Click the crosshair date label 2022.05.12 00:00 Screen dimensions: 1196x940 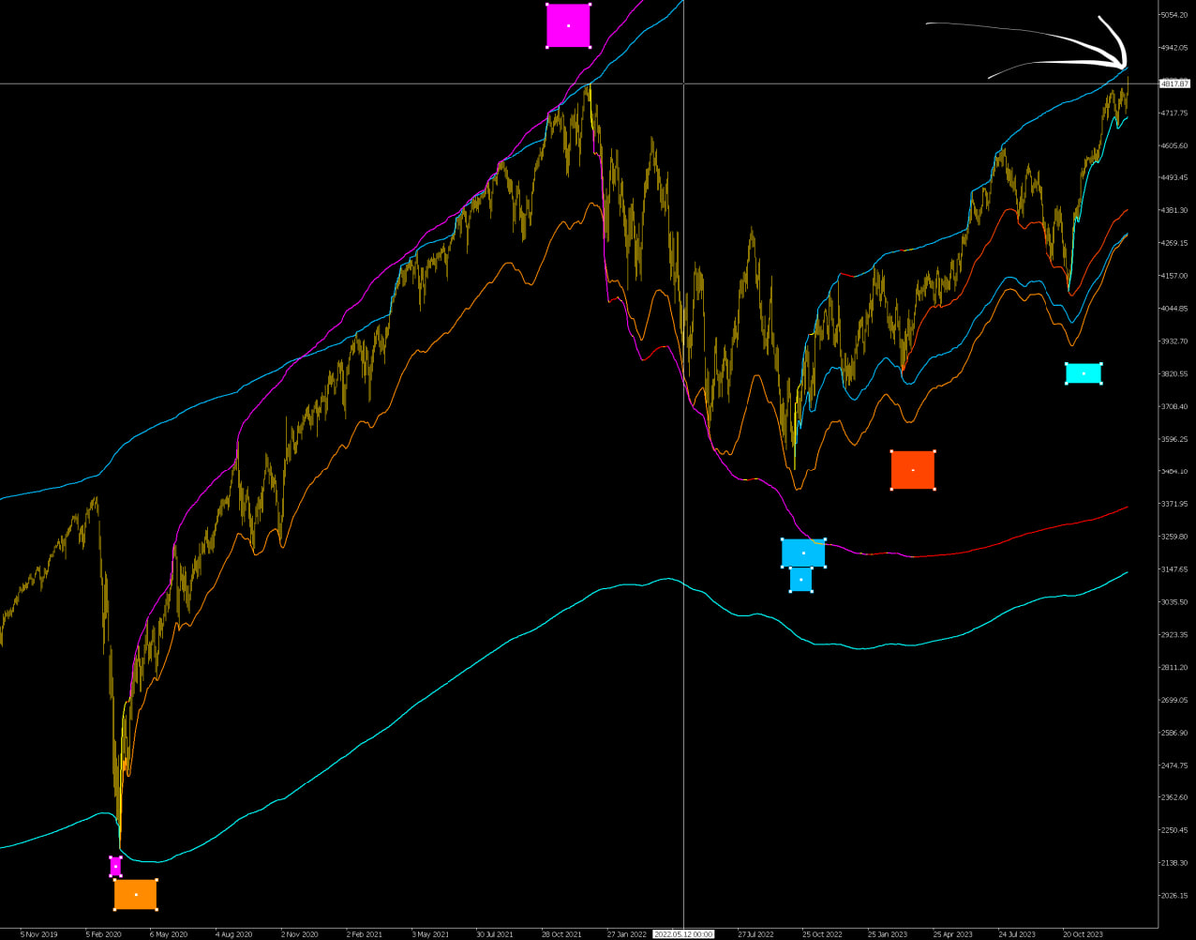684,935
